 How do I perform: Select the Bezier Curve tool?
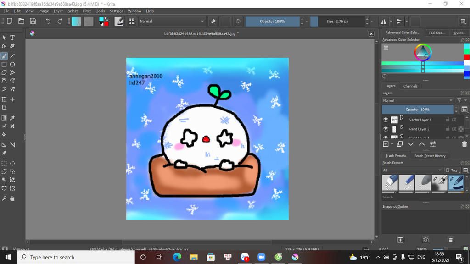coord(4,81)
